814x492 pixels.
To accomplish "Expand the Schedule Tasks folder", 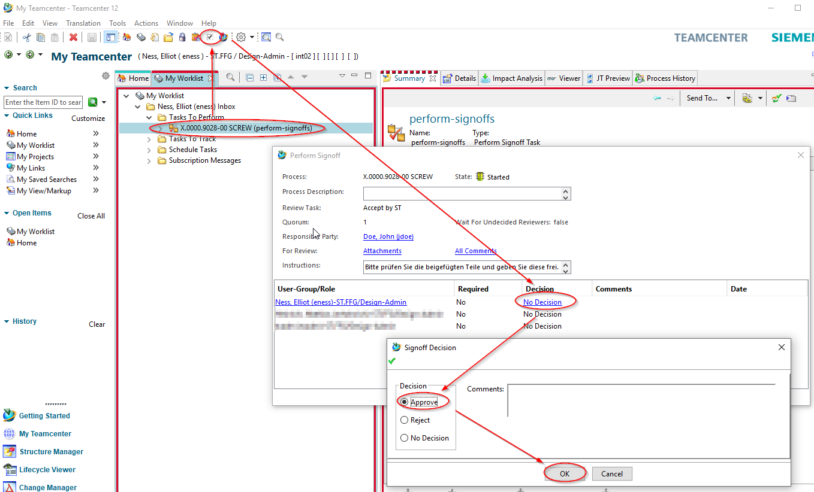I will pyautogui.click(x=149, y=150).
